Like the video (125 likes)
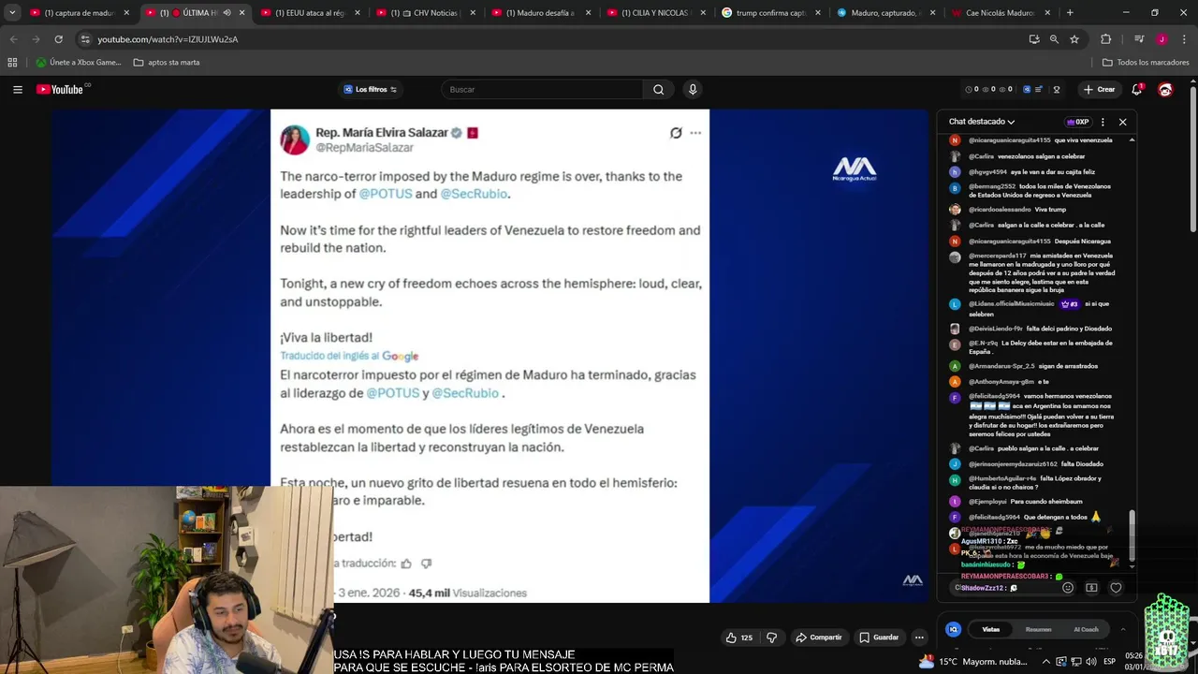Screen dimensions: 1198x674 point(738,637)
